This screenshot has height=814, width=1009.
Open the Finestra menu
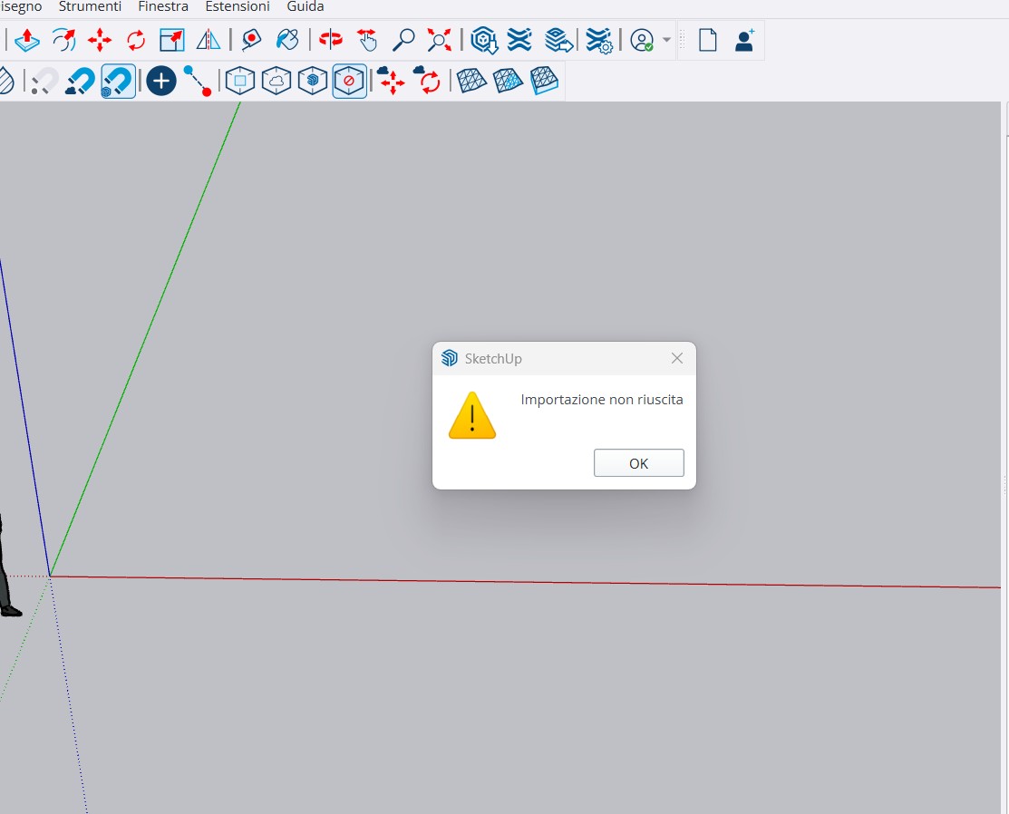coord(163,6)
